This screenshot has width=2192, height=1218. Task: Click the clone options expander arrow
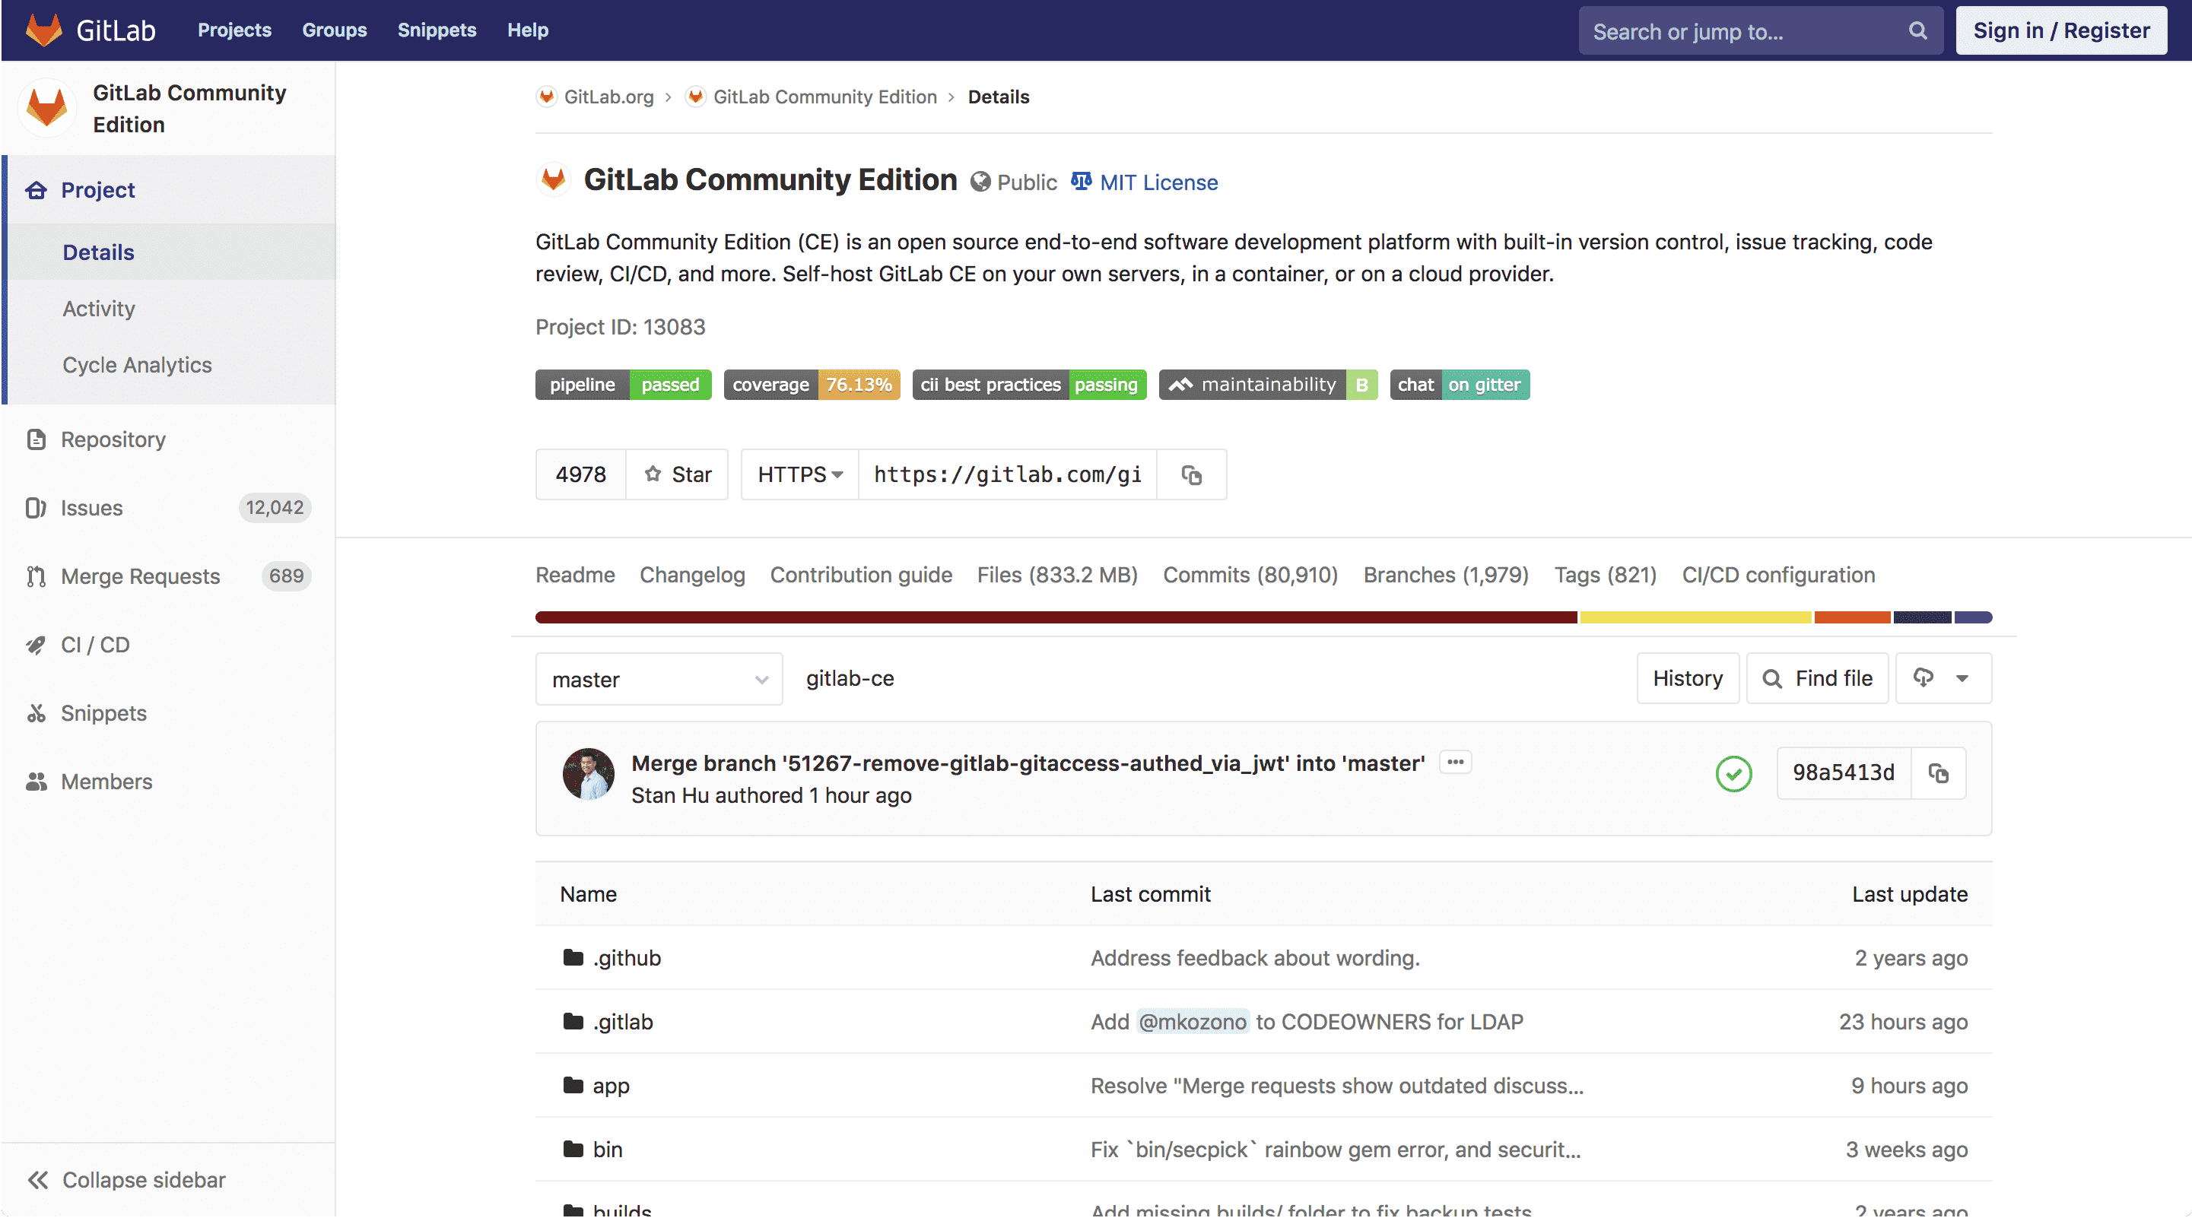[x=834, y=474]
